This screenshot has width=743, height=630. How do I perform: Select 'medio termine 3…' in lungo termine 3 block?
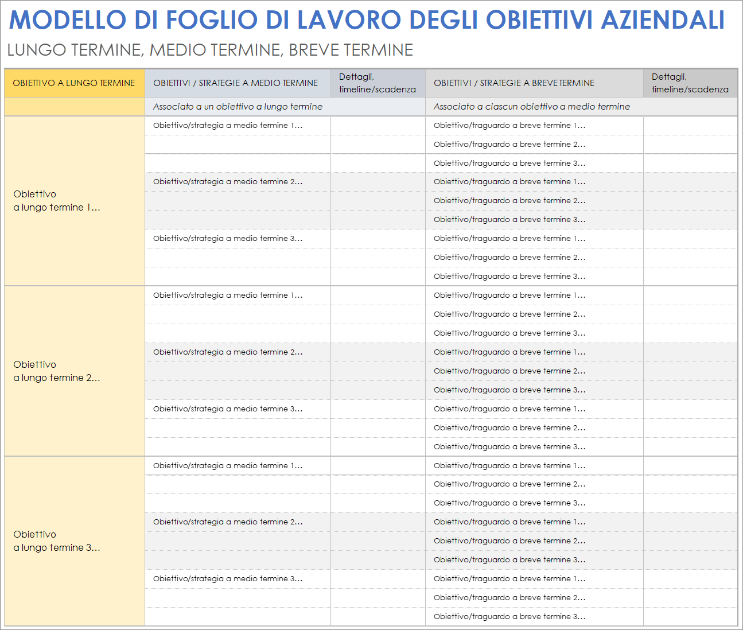[238, 579]
